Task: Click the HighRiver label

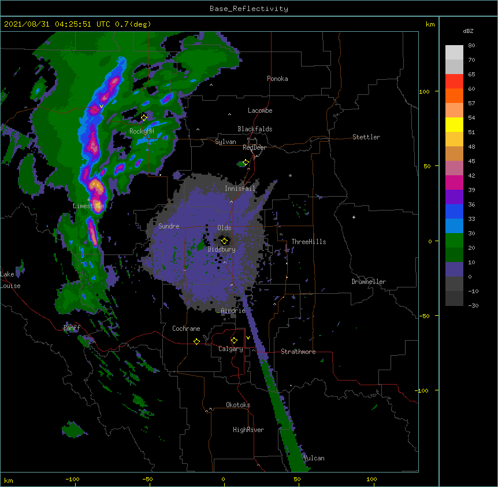Action: click(248, 430)
